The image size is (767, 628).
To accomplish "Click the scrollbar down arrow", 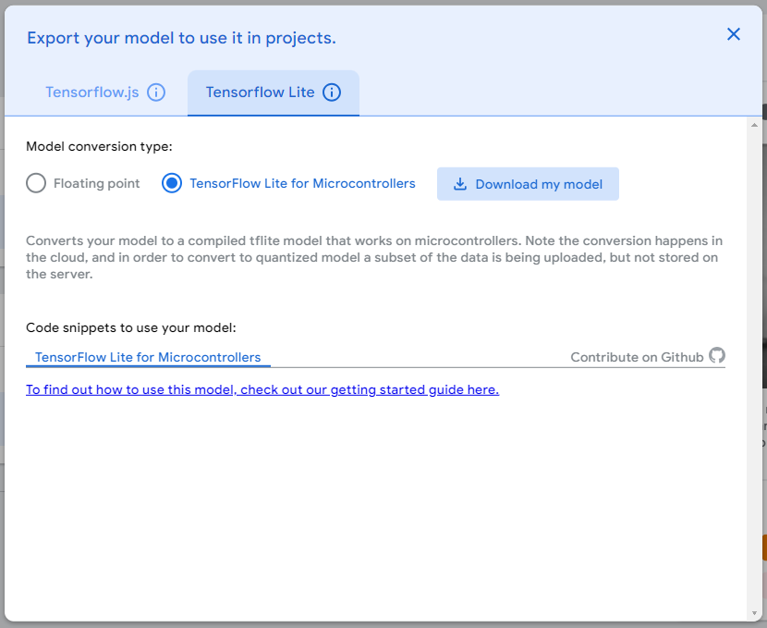I will (x=754, y=613).
